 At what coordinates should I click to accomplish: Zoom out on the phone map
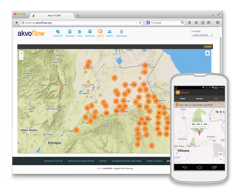(x=221, y=159)
